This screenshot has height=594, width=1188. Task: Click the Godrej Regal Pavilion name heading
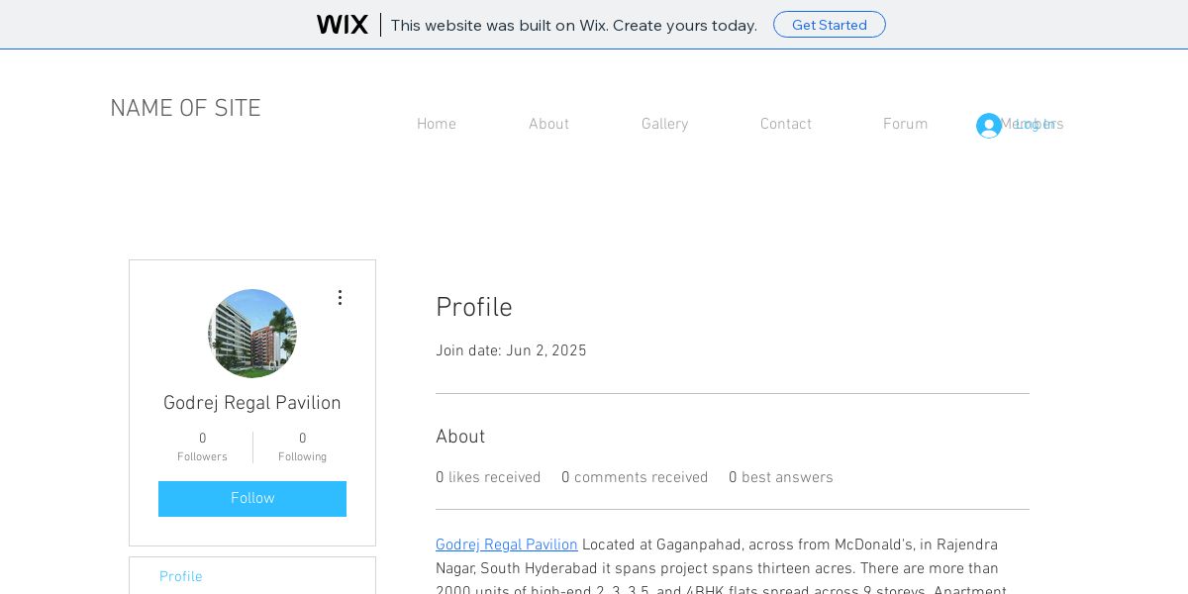tap(252, 404)
